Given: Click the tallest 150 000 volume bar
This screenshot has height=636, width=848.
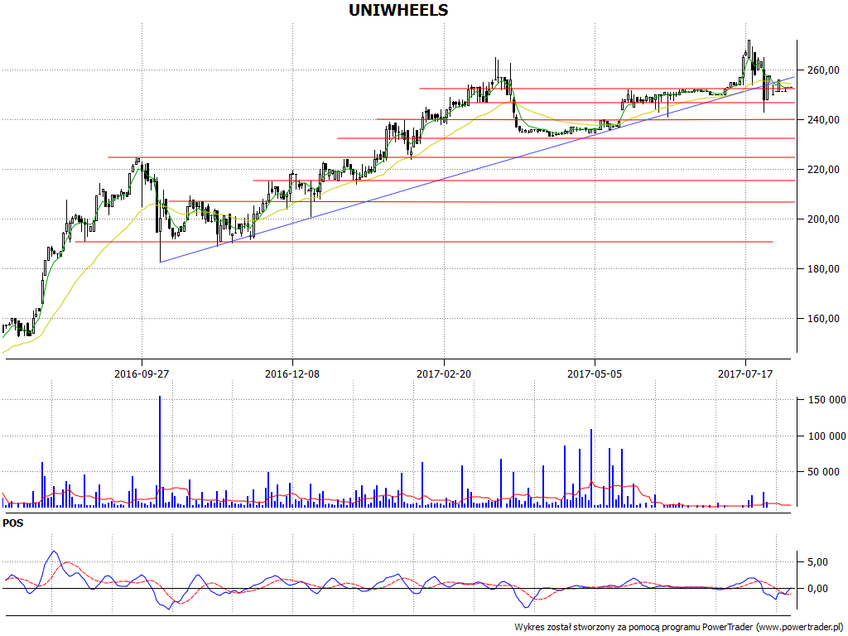Looking at the screenshot, I should tap(160, 451).
